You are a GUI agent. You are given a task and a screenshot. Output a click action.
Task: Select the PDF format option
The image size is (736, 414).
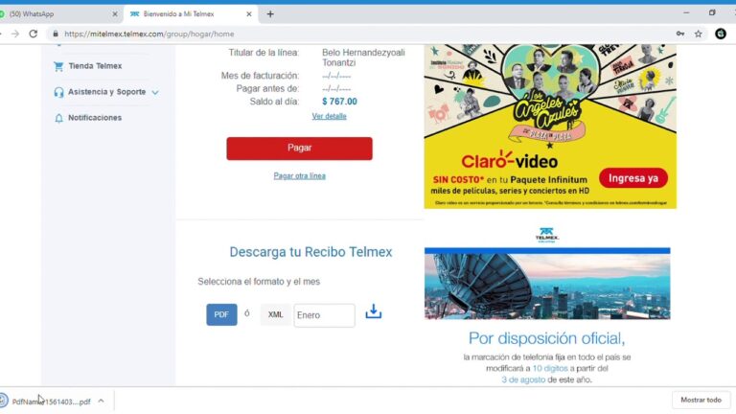click(221, 314)
